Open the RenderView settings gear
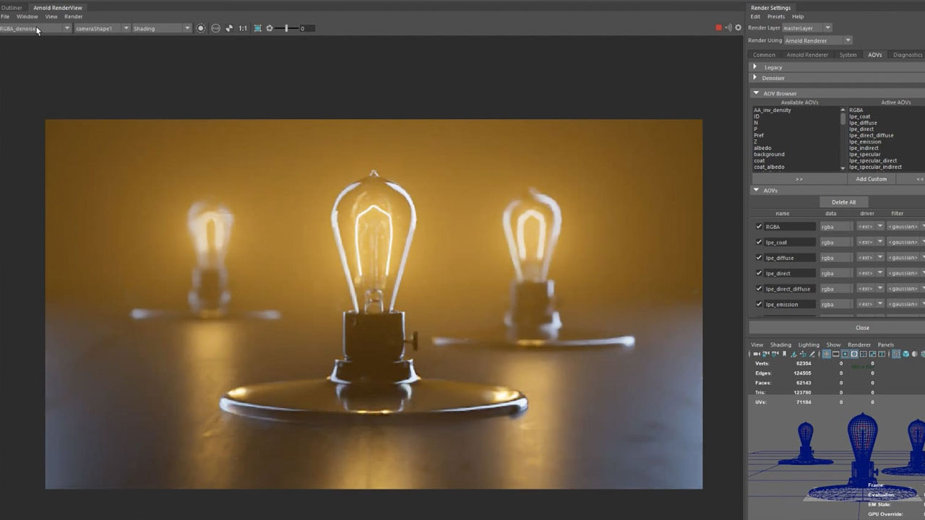Screen dimensions: 925x520 [738, 28]
